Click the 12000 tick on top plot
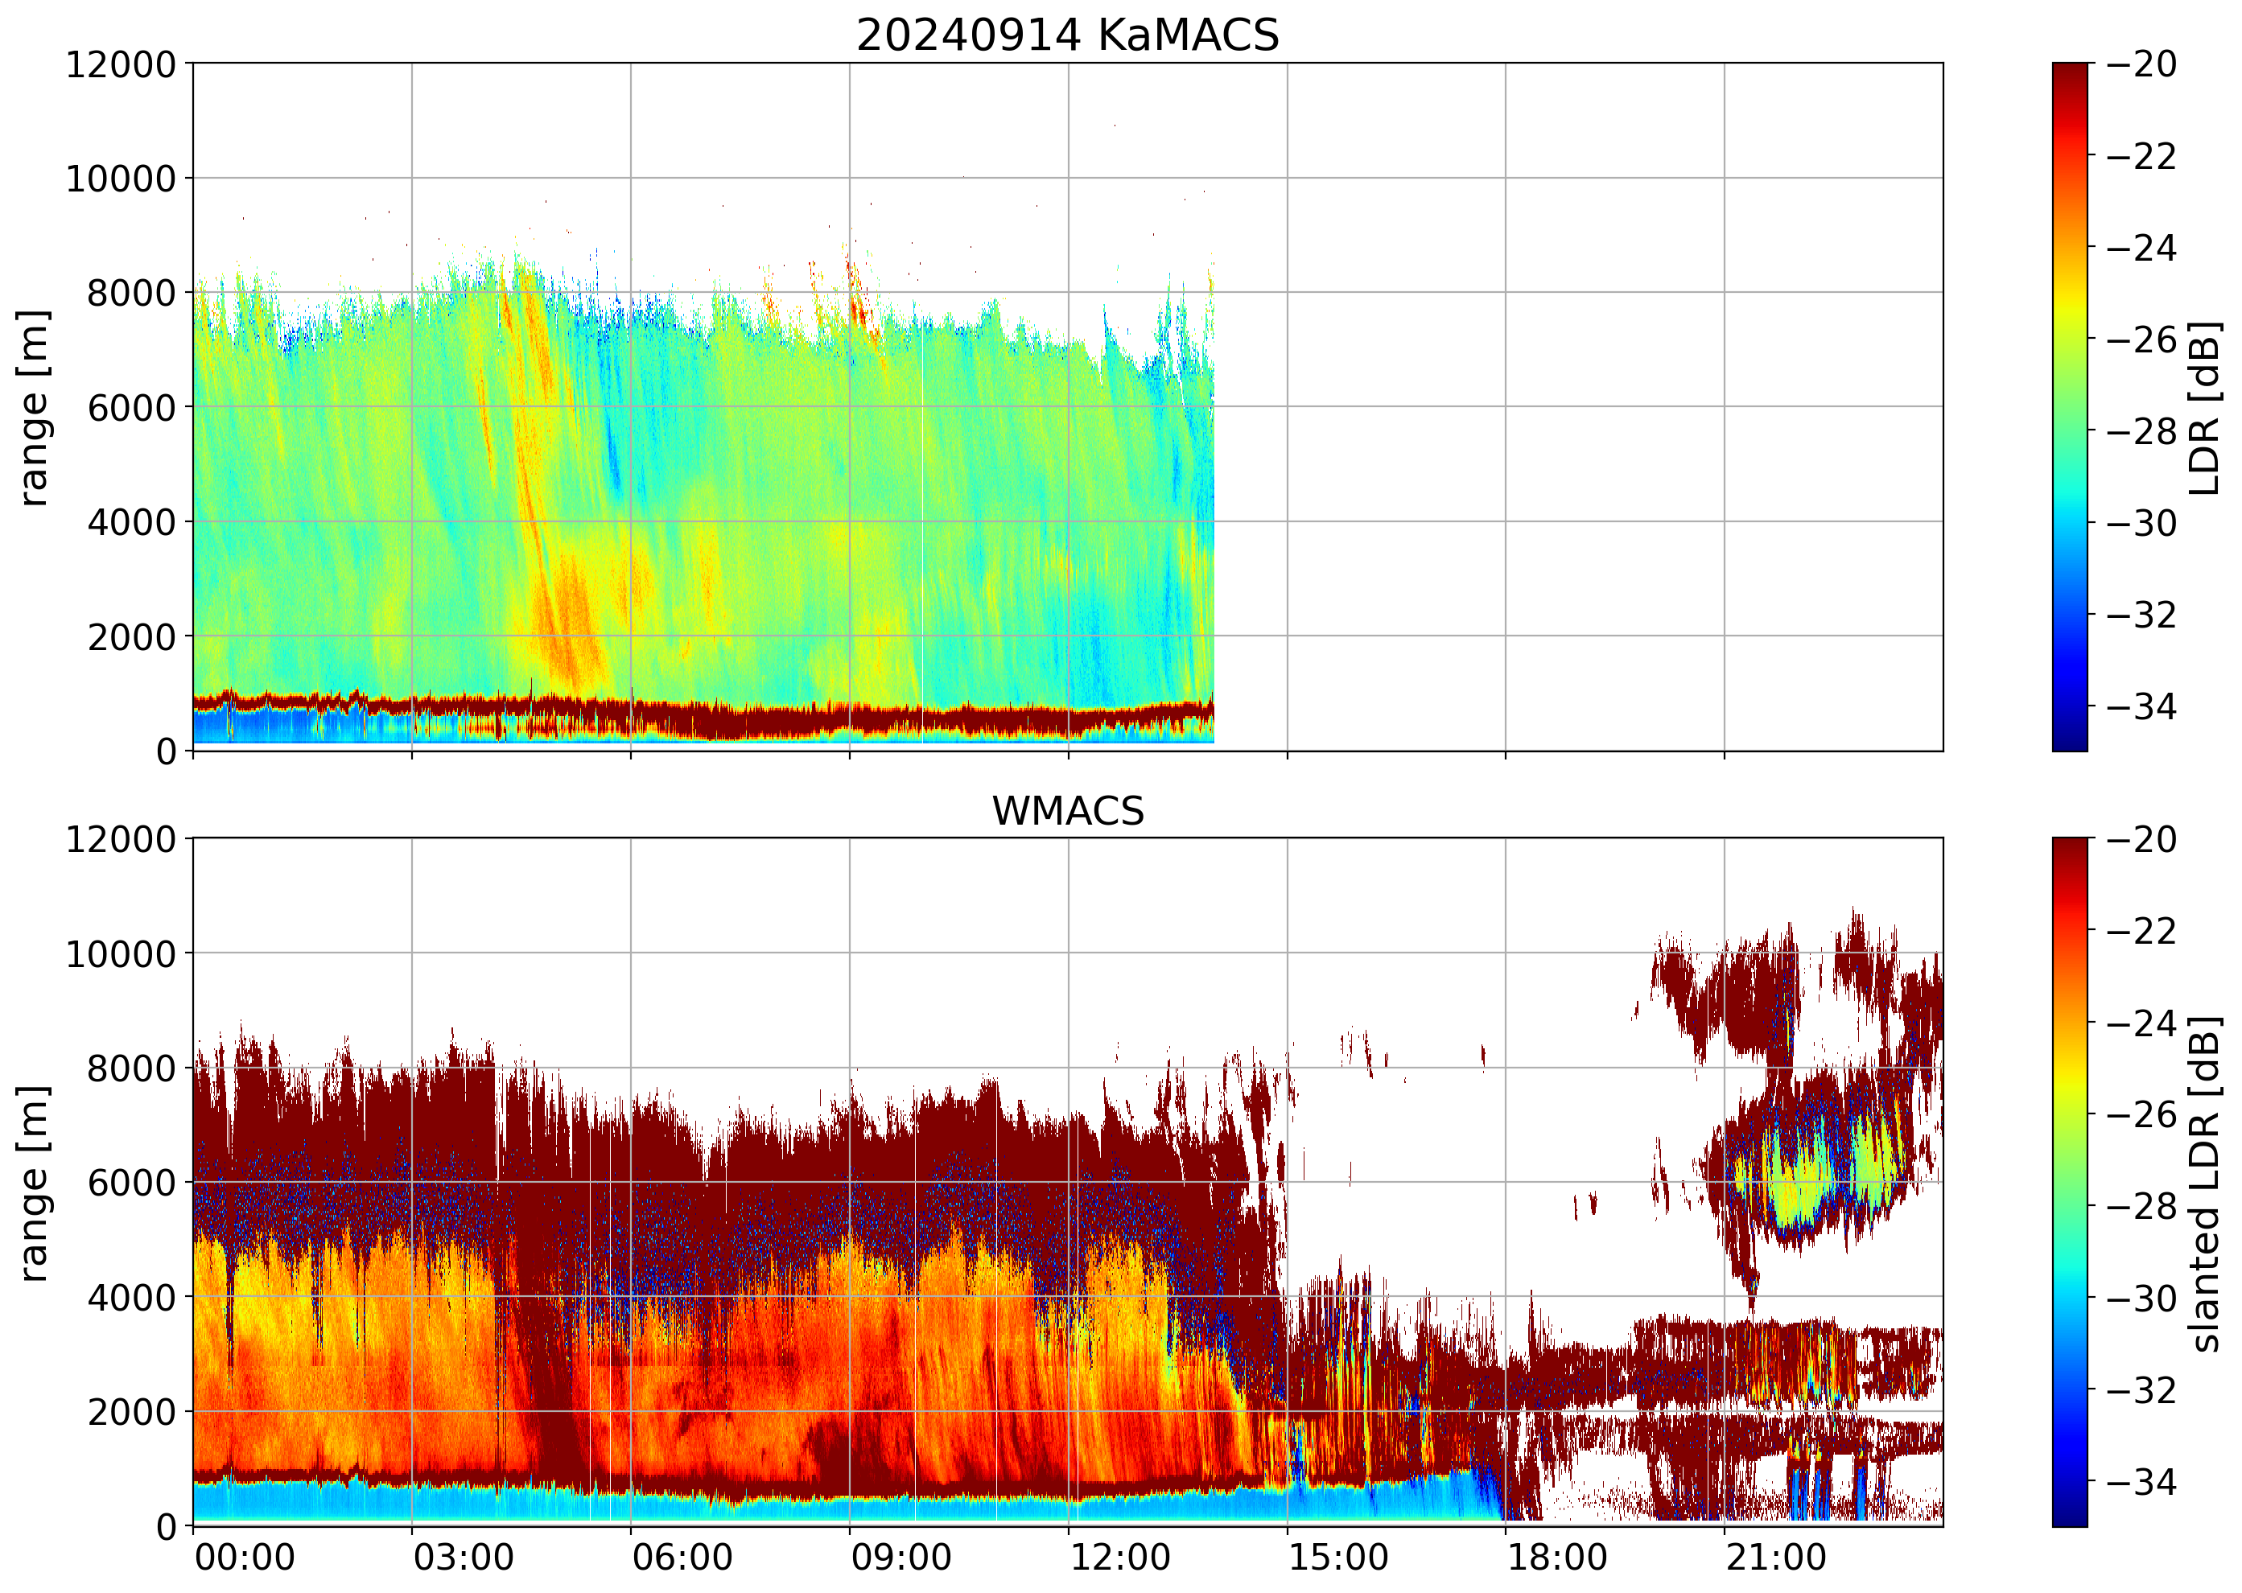The width and height of the screenshot is (2242, 1593). [x=121, y=64]
